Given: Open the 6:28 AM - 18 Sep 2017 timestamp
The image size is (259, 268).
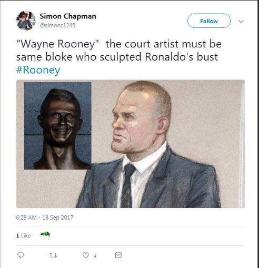Looking at the screenshot, I should tap(45, 217).
